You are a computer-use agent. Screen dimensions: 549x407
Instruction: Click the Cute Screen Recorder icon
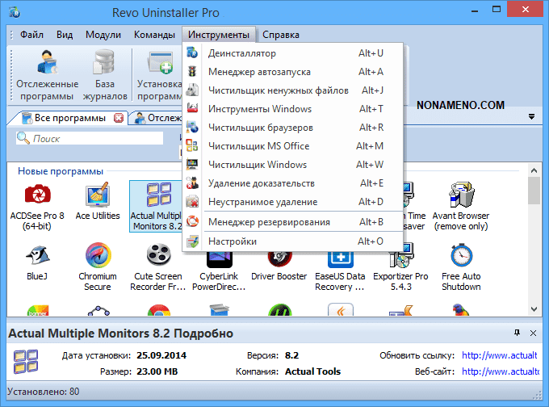point(158,257)
